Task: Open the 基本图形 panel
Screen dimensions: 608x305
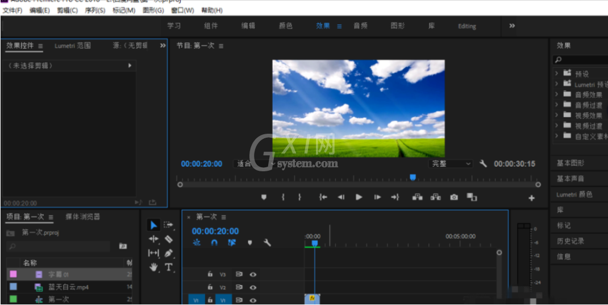Action: (570, 163)
